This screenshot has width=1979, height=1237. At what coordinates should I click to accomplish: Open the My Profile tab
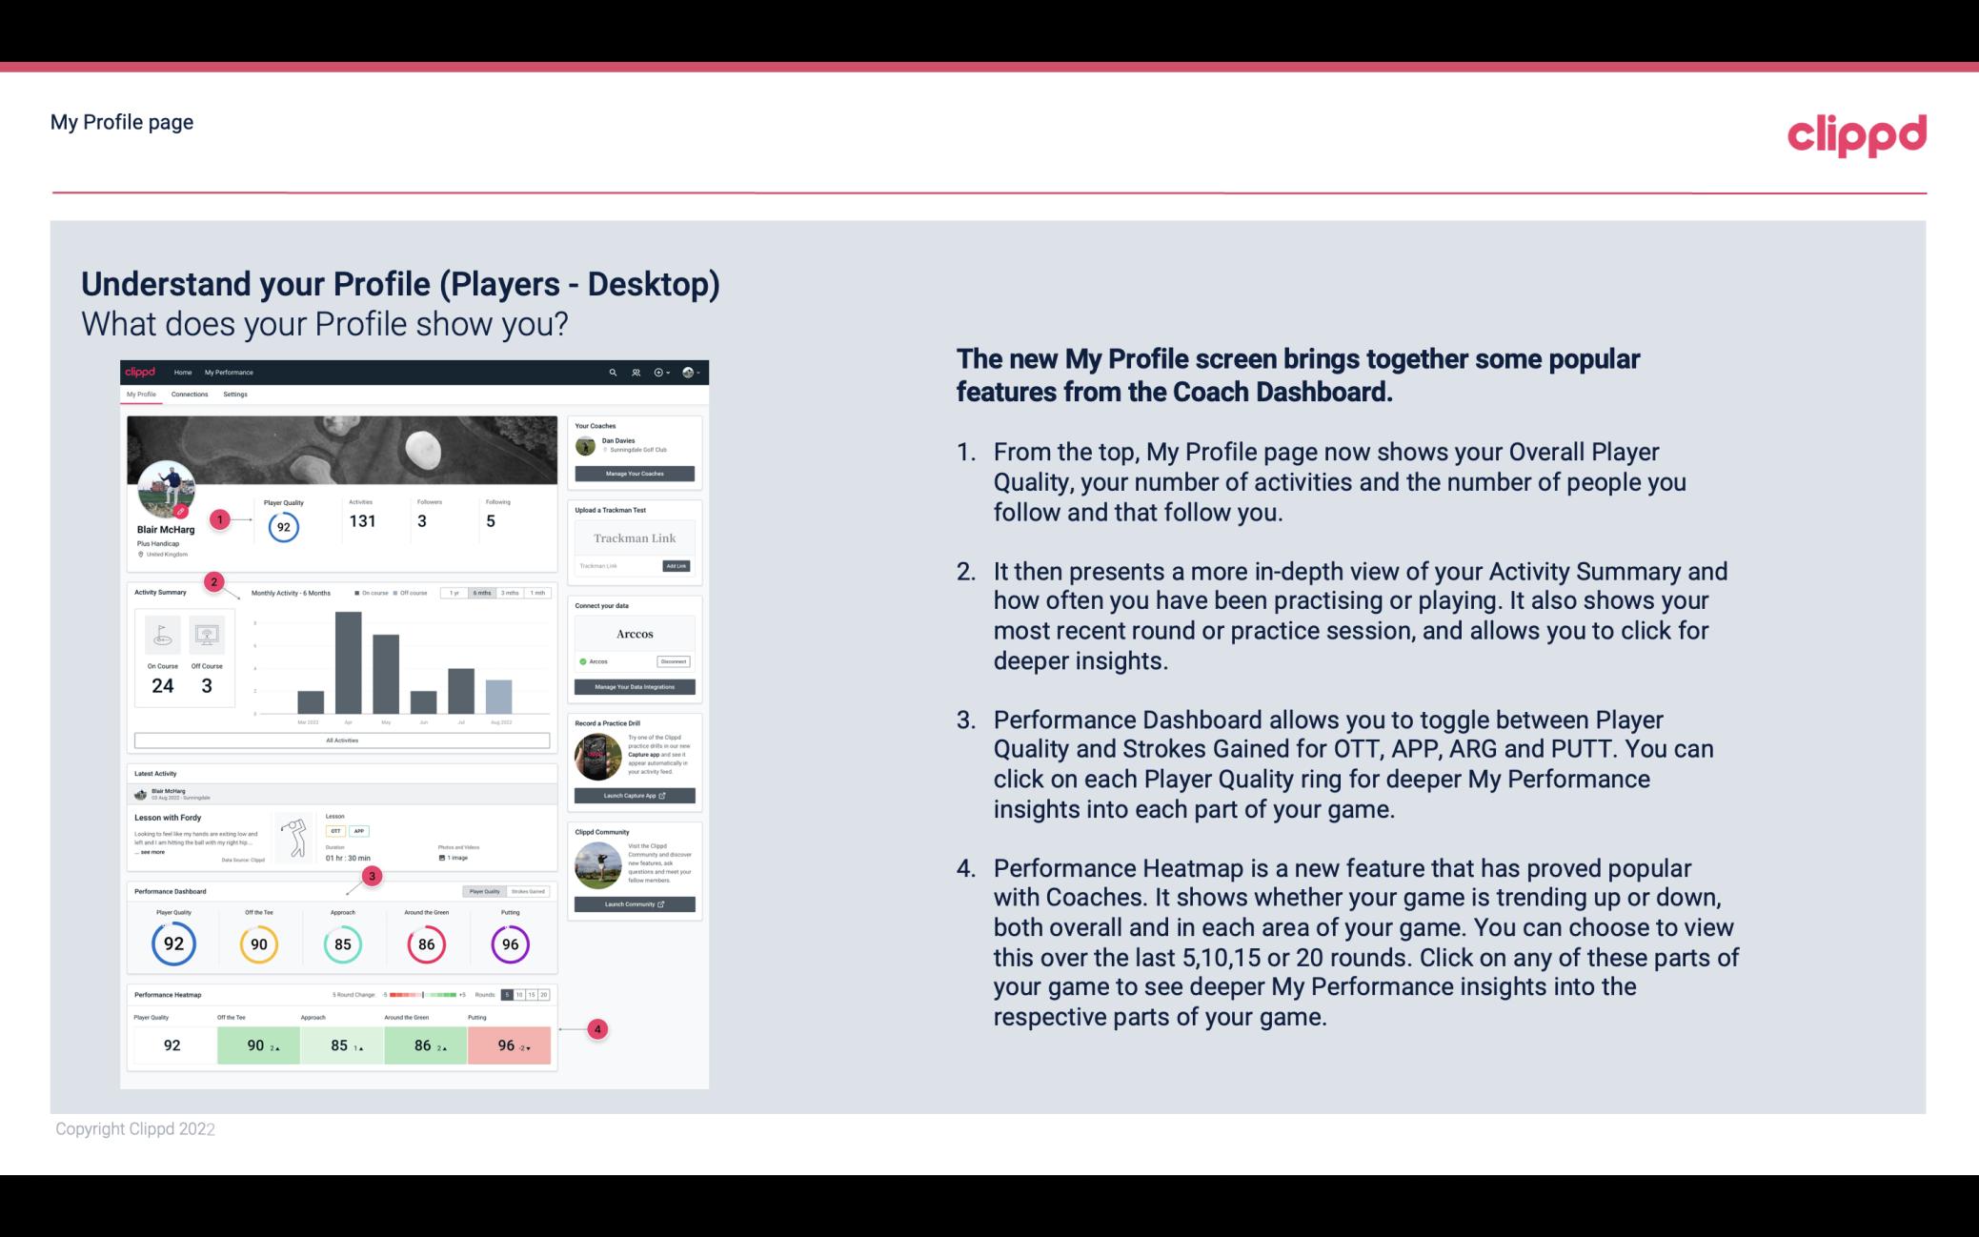pos(141,396)
